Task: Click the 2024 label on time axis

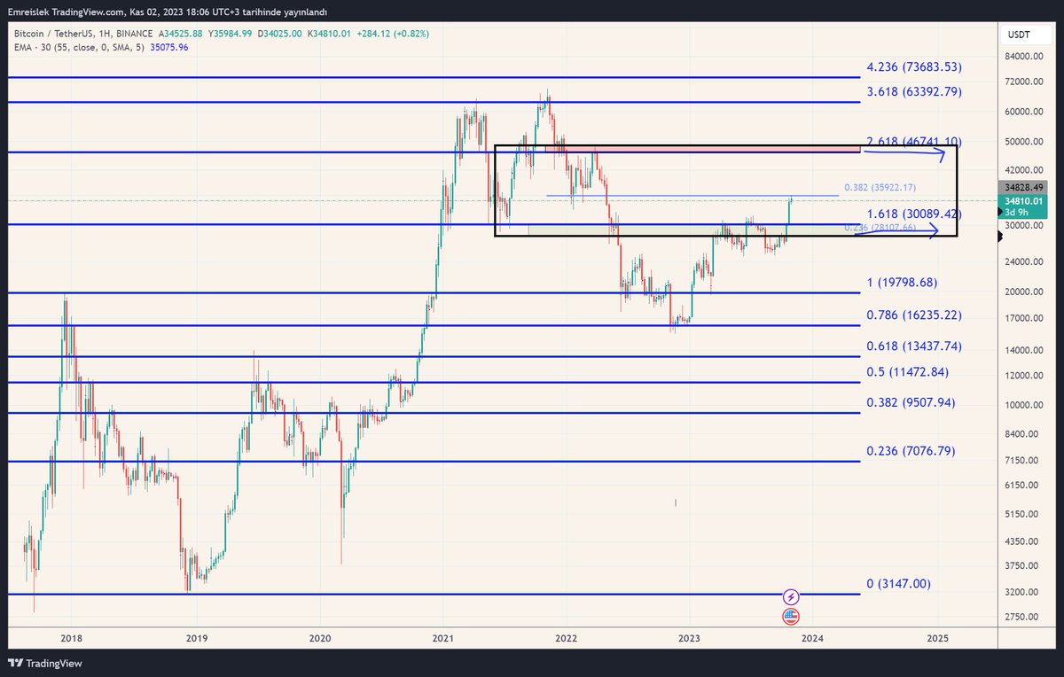Action: (x=813, y=638)
